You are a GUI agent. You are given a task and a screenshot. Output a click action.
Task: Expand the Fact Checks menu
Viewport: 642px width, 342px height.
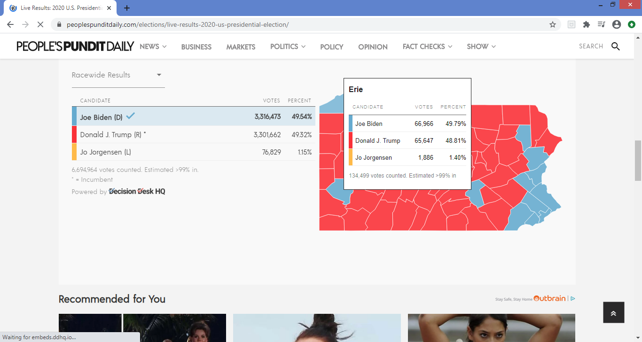click(427, 47)
